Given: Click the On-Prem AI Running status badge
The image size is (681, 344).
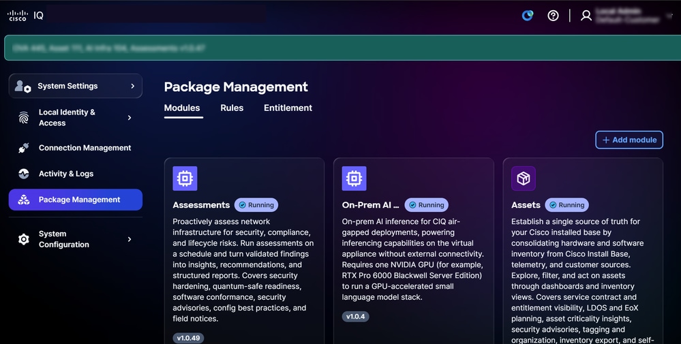Looking at the screenshot, I should click(x=427, y=205).
